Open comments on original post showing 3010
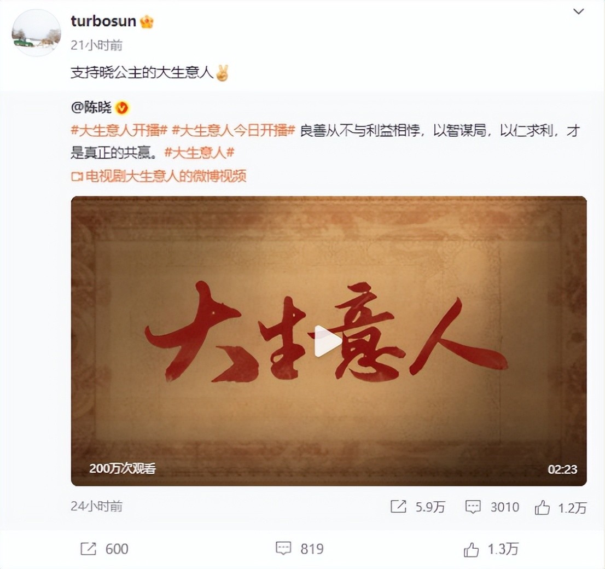 click(x=492, y=507)
